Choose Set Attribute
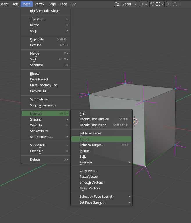Screen dimensions: 191x223 45,131
